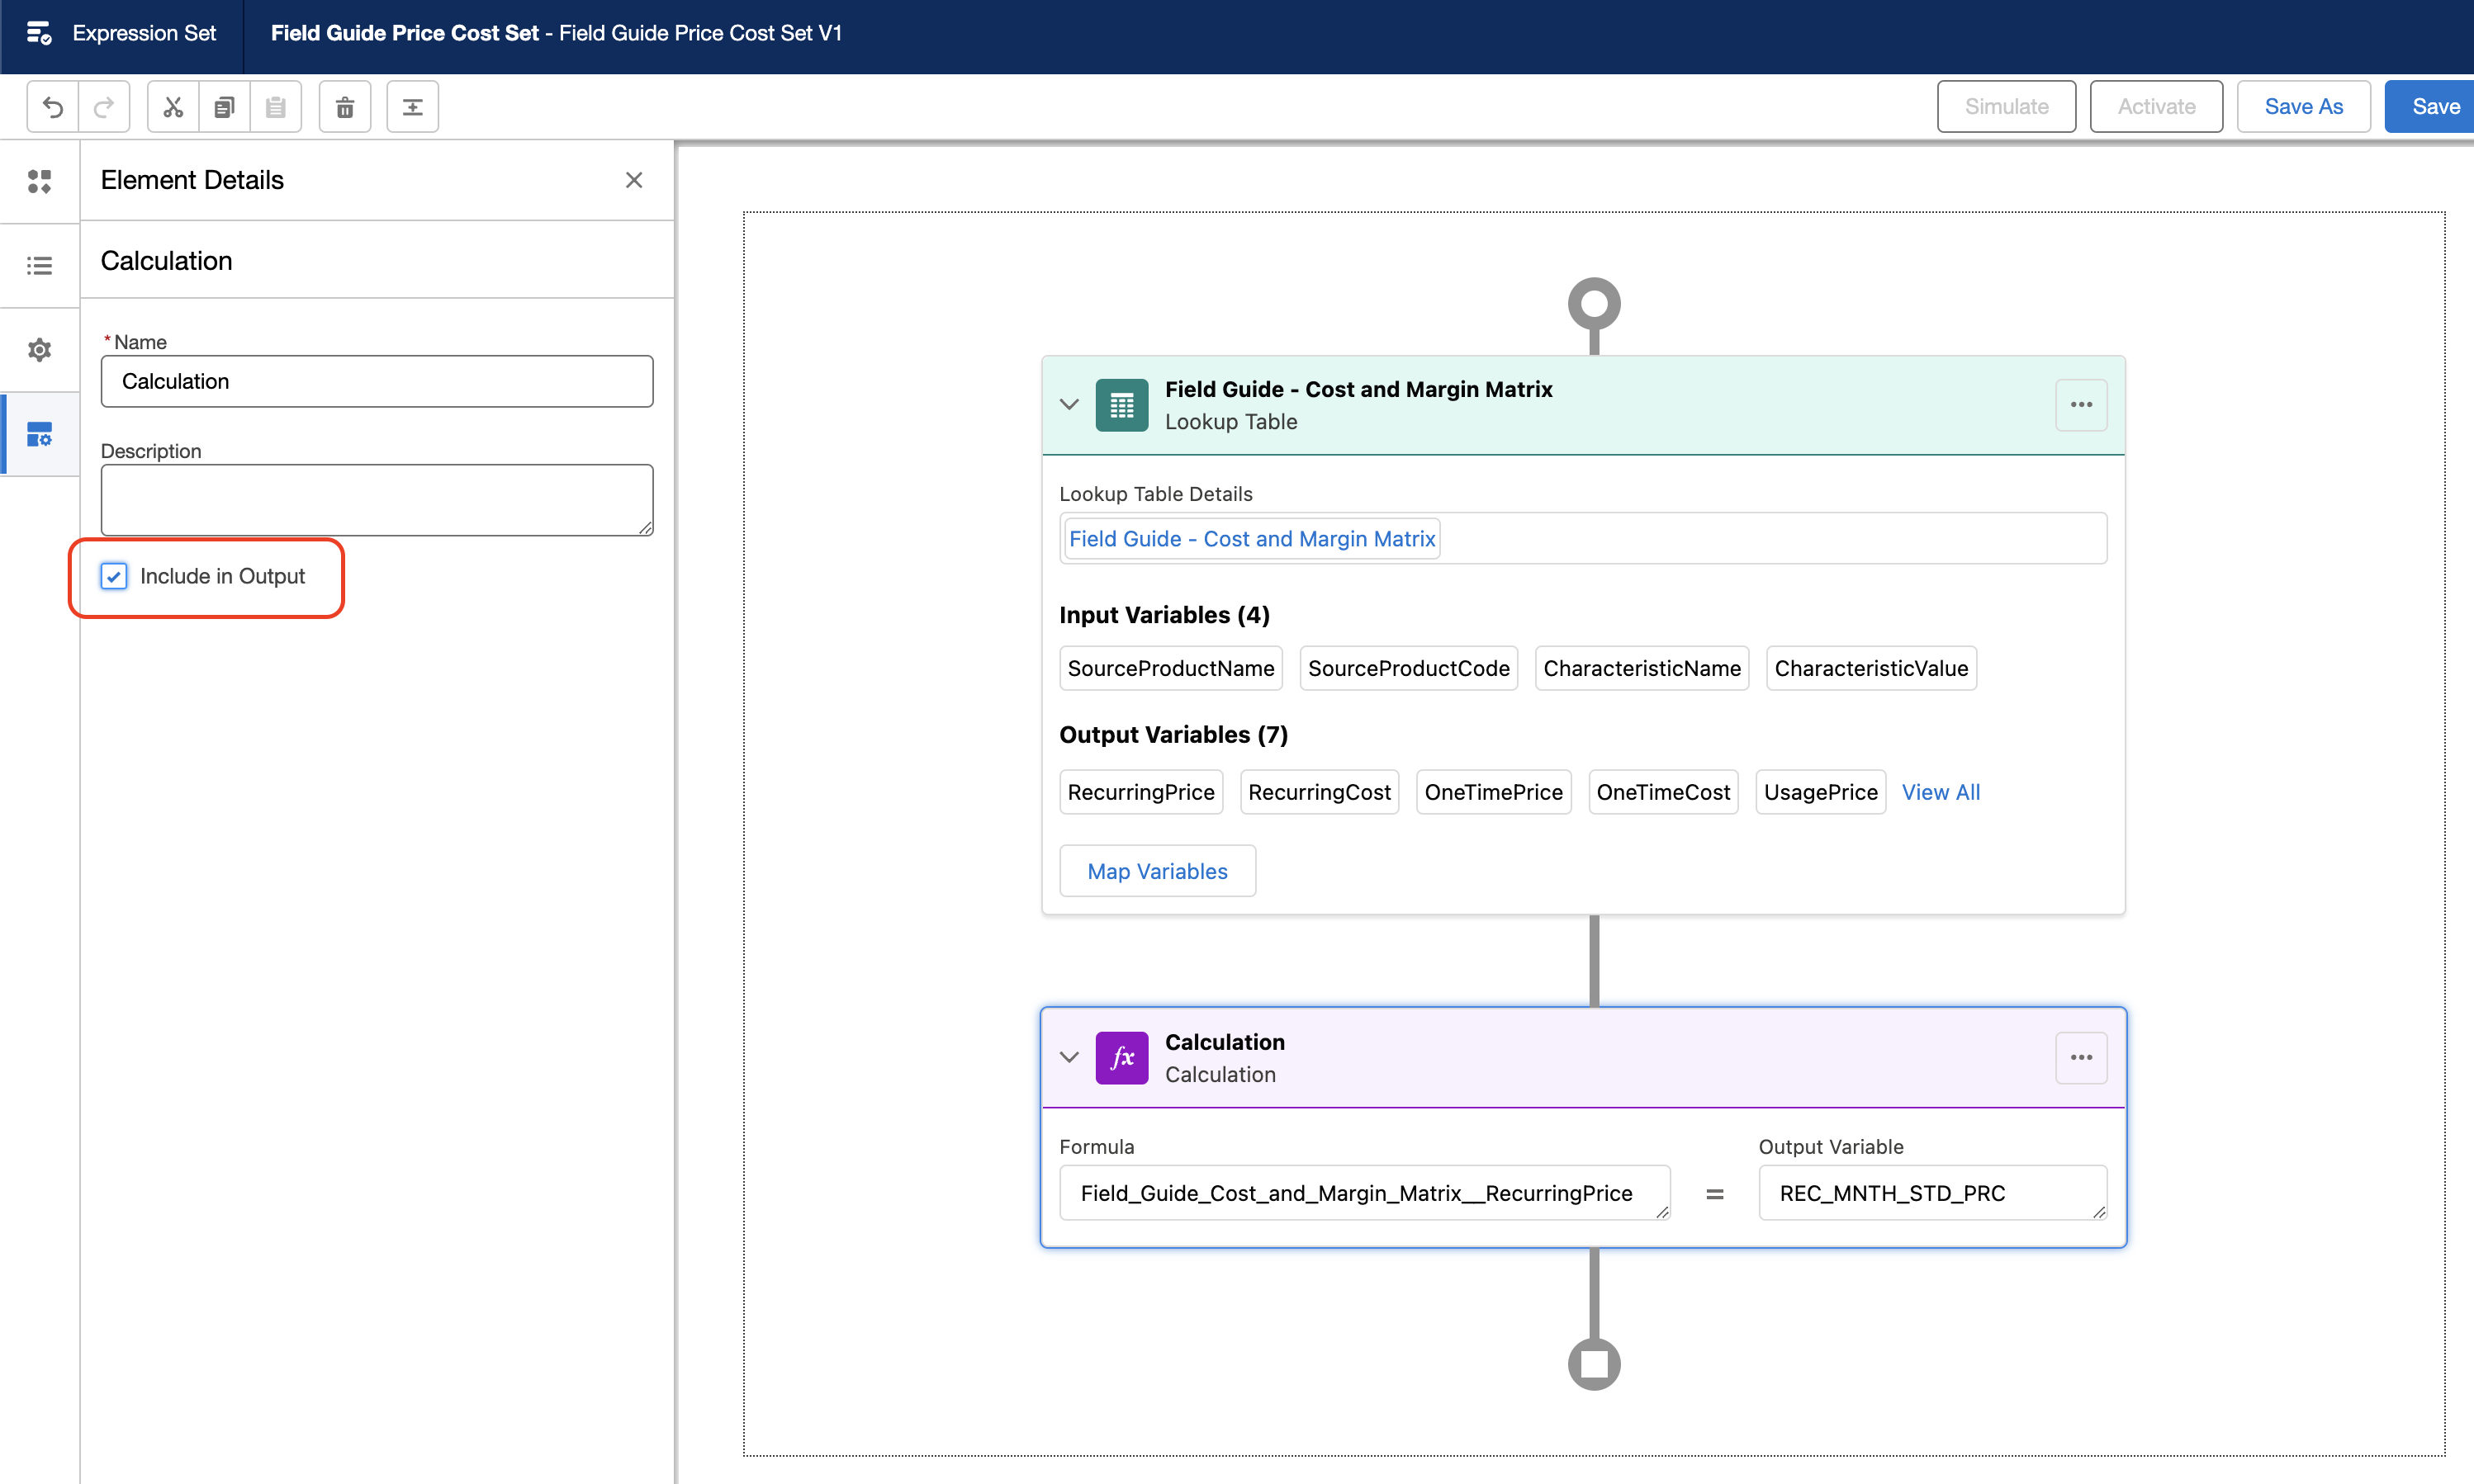
Task: Open Lookup Table step actions menu
Action: (2081, 404)
